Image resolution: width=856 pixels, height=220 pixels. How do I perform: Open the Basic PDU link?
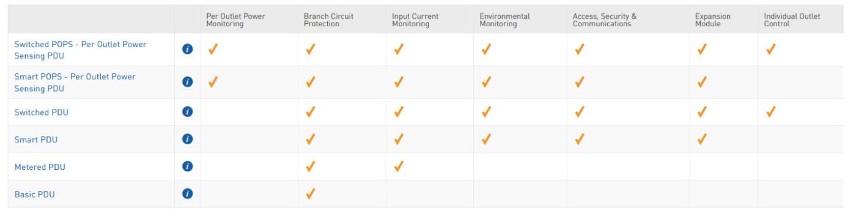34,194
